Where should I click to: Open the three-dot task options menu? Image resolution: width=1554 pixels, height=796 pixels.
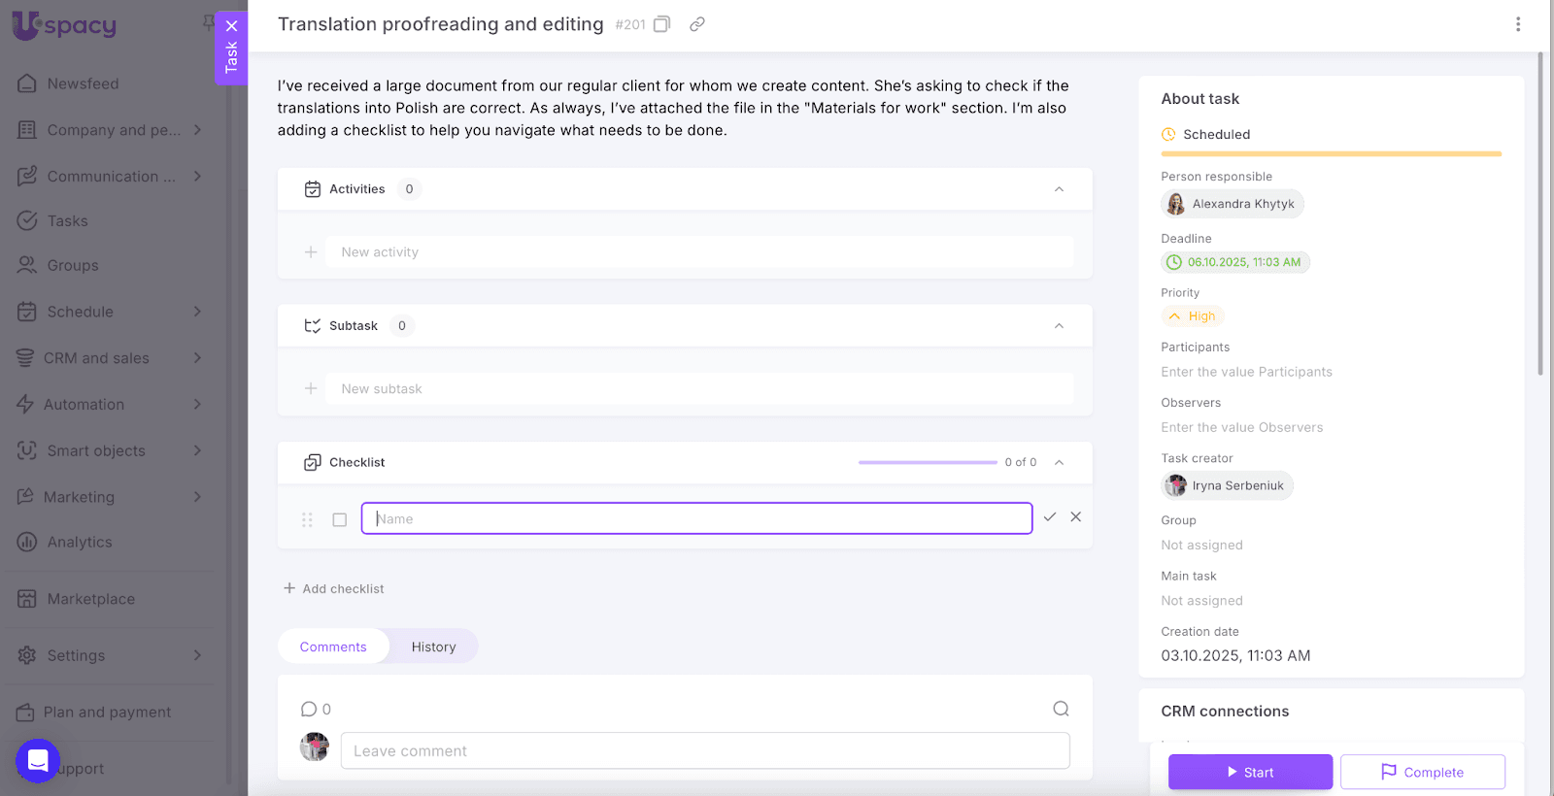(1518, 24)
